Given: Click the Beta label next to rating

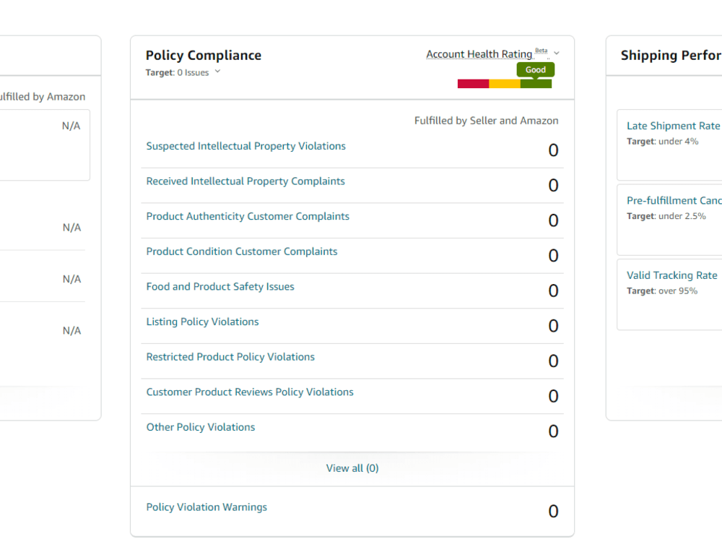Looking at the screenshot, I should (x=541, y=51).
